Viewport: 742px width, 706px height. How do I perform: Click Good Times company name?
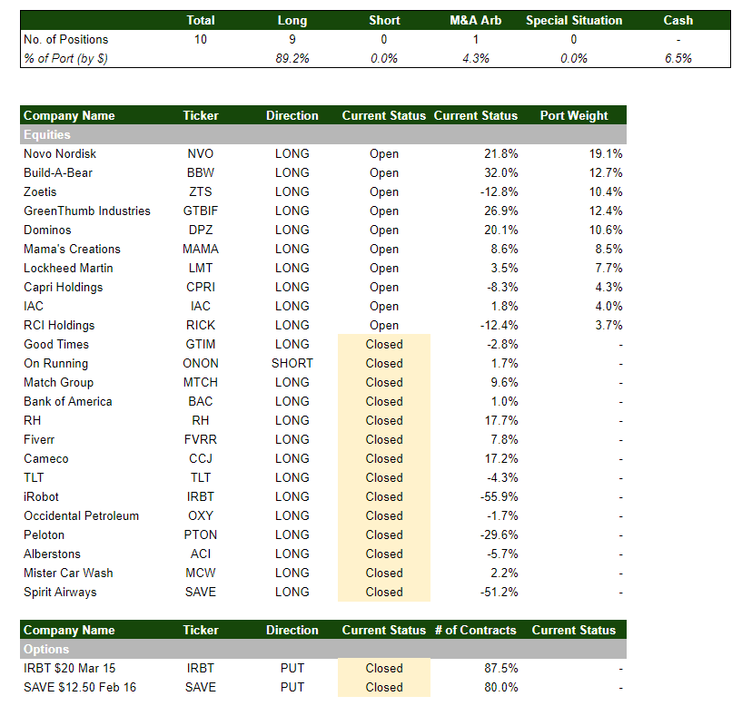coord(56,344)
